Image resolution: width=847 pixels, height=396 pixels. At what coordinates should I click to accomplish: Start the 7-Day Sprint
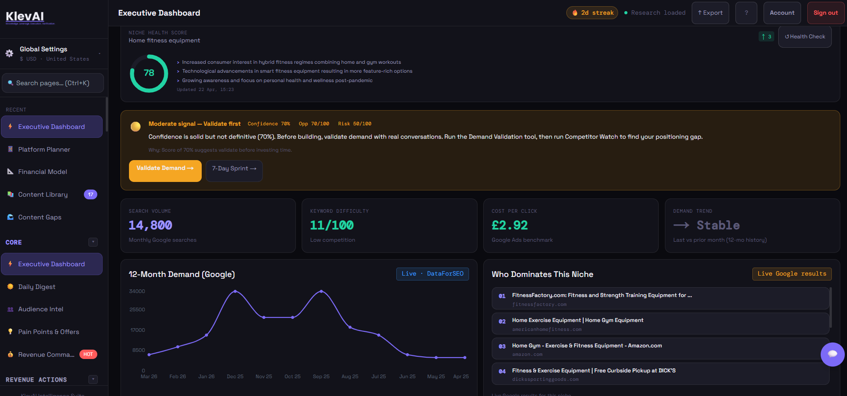pyautogui.click(x=234, y=171)
